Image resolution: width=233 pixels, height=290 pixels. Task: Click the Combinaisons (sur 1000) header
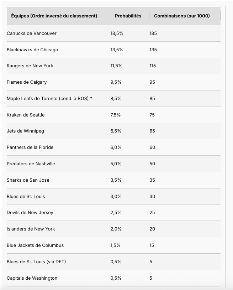(x=182, y=16)
